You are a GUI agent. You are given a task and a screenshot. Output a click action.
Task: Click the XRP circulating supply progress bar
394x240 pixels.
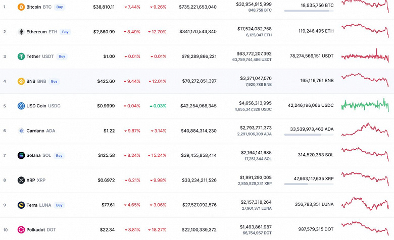(309, 184)
